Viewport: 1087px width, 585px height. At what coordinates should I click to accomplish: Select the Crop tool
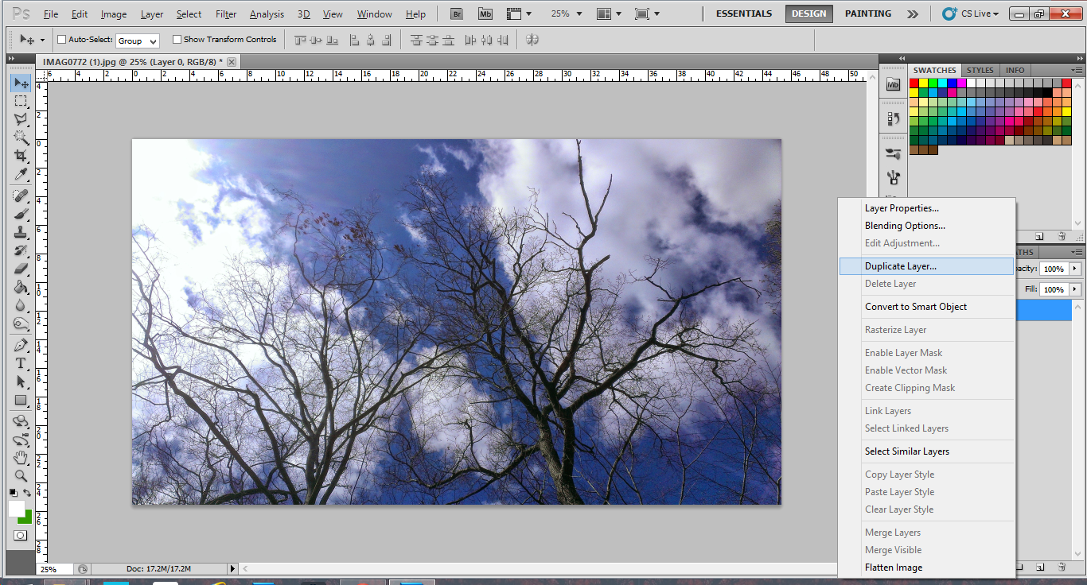21,156
